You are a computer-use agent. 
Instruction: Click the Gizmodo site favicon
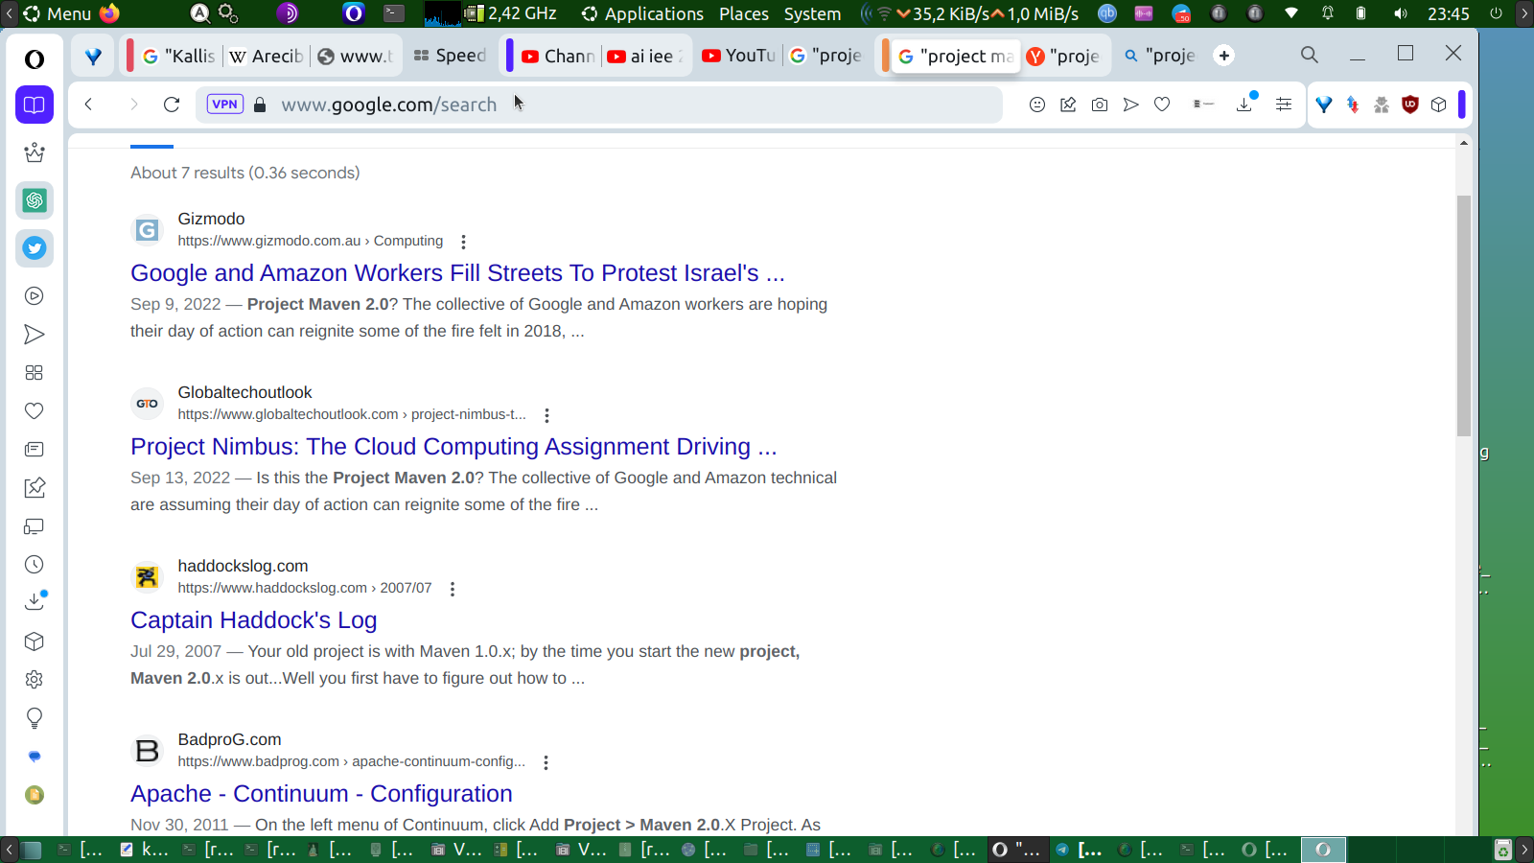[x=147, y=230]
